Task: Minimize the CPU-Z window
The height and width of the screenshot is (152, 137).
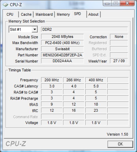Action: click(107, 4)
